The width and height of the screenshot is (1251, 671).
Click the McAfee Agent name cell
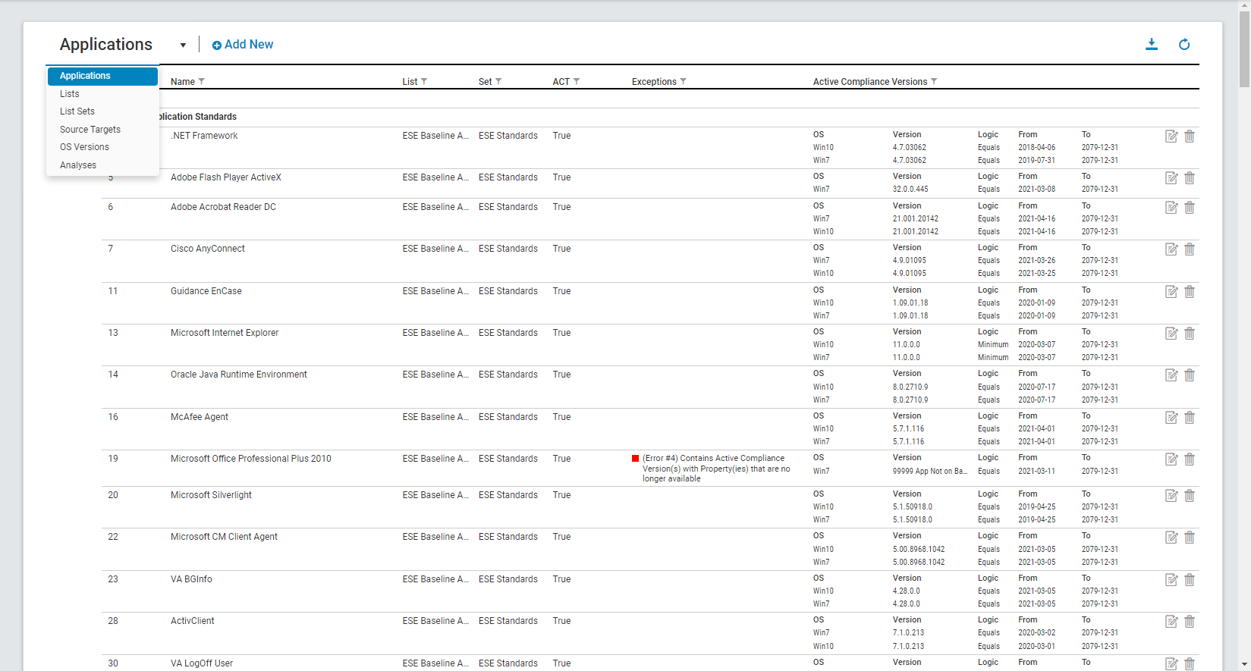click(x=200, y=417)
